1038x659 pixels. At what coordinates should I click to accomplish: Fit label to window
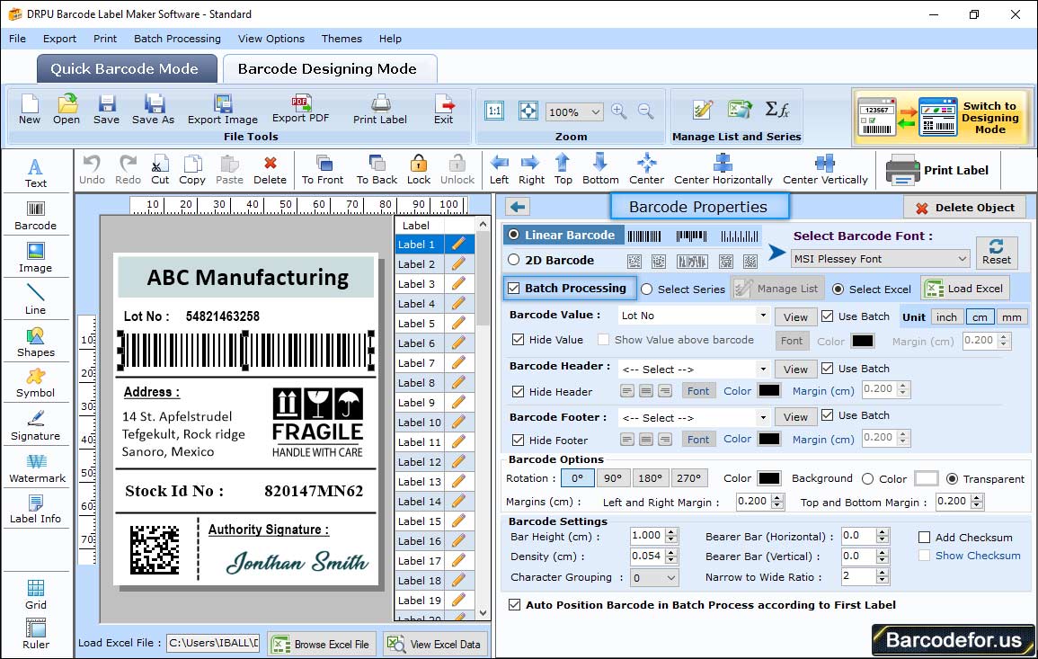(528, 111)
